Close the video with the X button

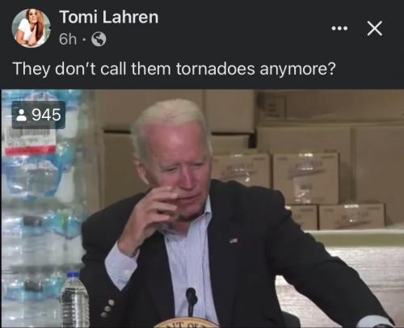pyautogui.click(x=375, y=28)
